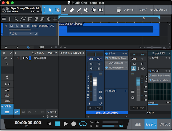Mute the main output channel
This screenshot has width=172, height=131.
(134, 64)
